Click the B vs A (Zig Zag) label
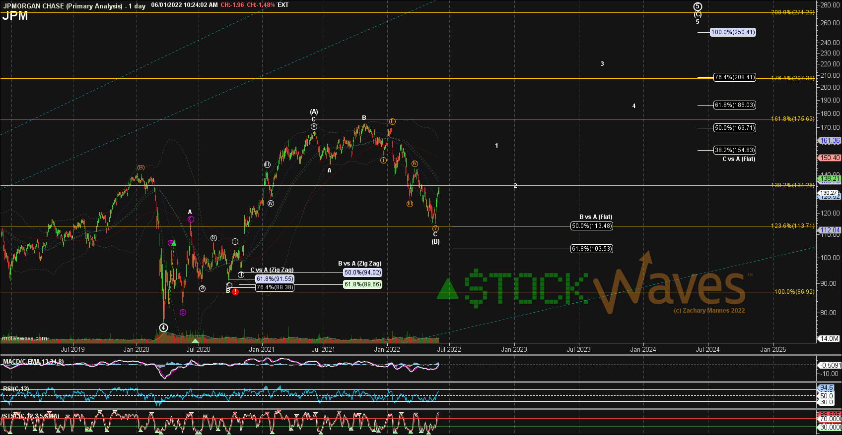 tap(360, 264)
